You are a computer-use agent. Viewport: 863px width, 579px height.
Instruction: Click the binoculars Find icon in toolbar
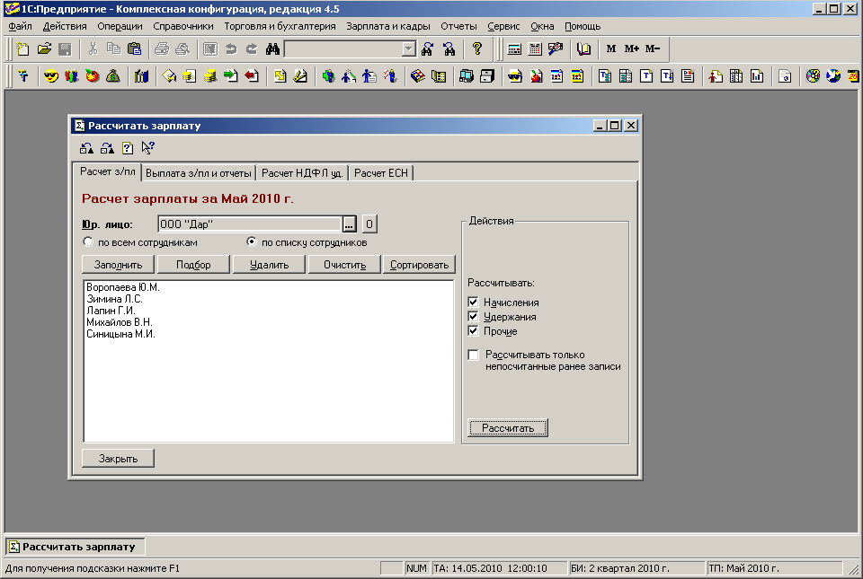coord(273,48)
